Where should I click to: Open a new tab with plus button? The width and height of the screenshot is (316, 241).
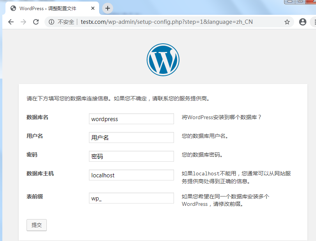click(108, 8)
